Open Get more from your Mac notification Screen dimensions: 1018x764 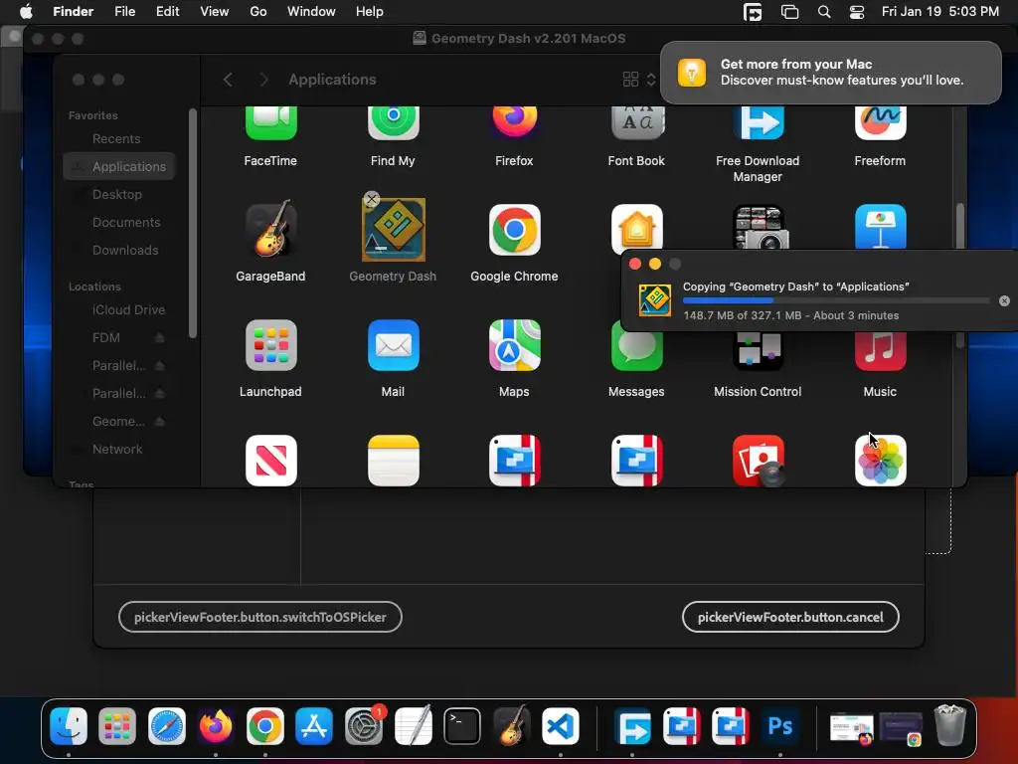tap(830, 72)
